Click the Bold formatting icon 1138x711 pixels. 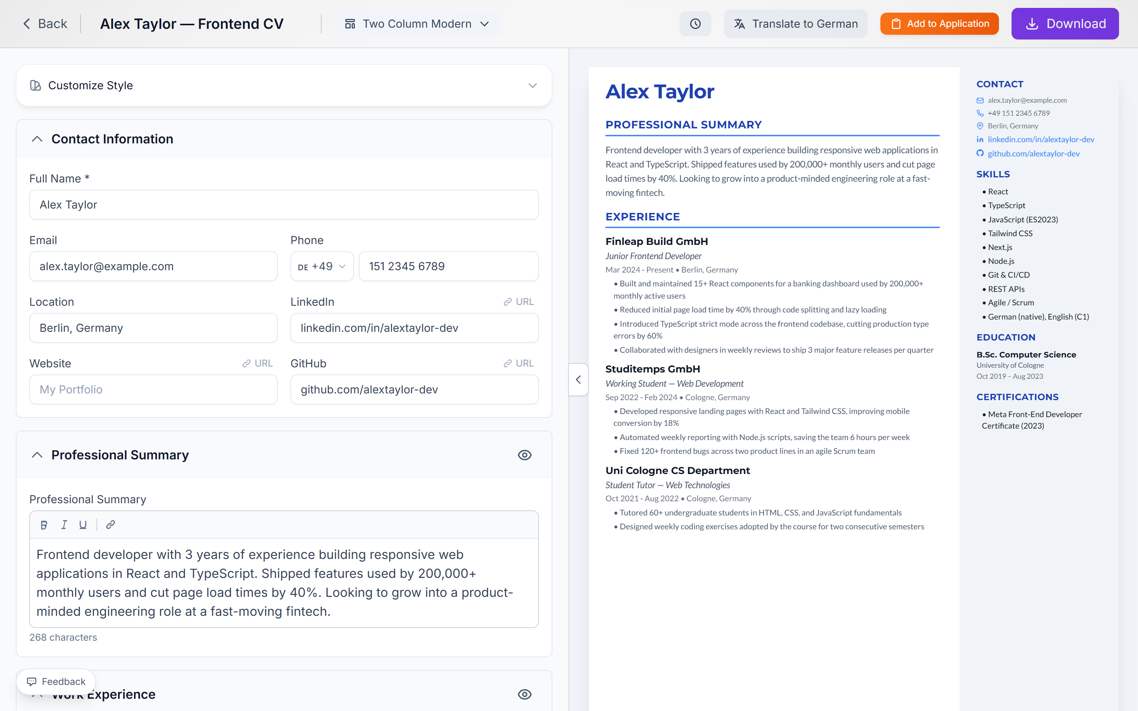click(x=44, y=525)
